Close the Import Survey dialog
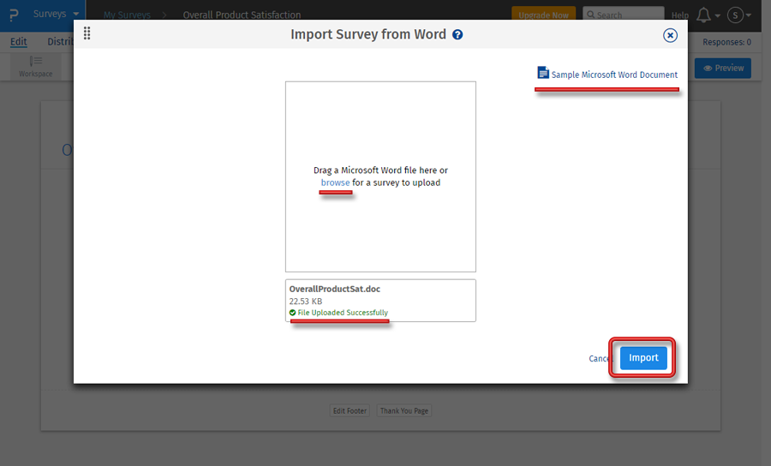The width and height of the screenshot is (771, 466). 670,35
